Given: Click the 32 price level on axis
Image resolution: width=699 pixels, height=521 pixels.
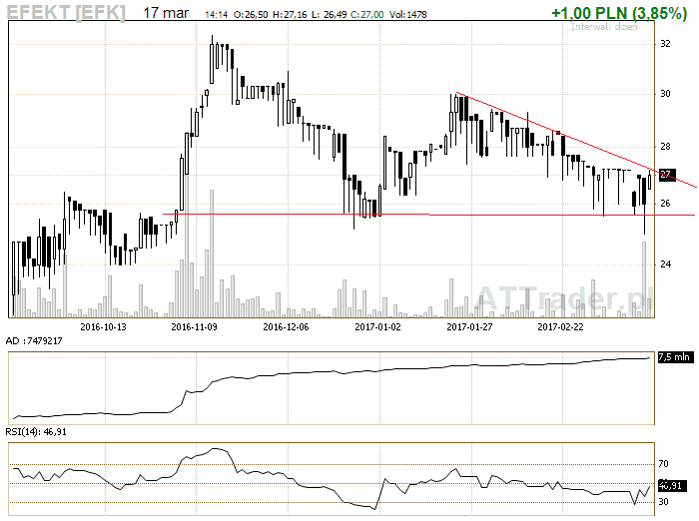Looking at the screenshot, I should 664,44.
